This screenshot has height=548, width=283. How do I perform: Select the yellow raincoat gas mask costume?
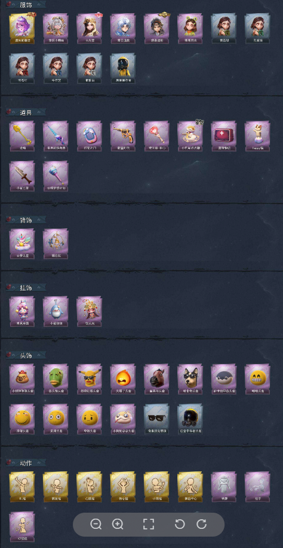click(122, 68)
